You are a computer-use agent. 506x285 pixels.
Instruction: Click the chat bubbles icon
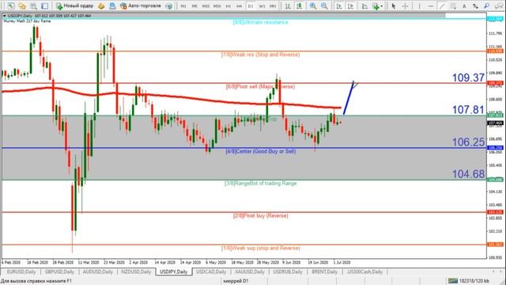pyautogui.click(x=499, y=6)
